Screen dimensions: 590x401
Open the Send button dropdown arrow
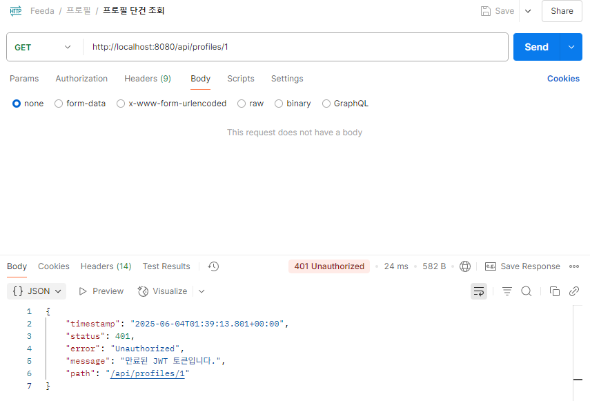point(571,47)
